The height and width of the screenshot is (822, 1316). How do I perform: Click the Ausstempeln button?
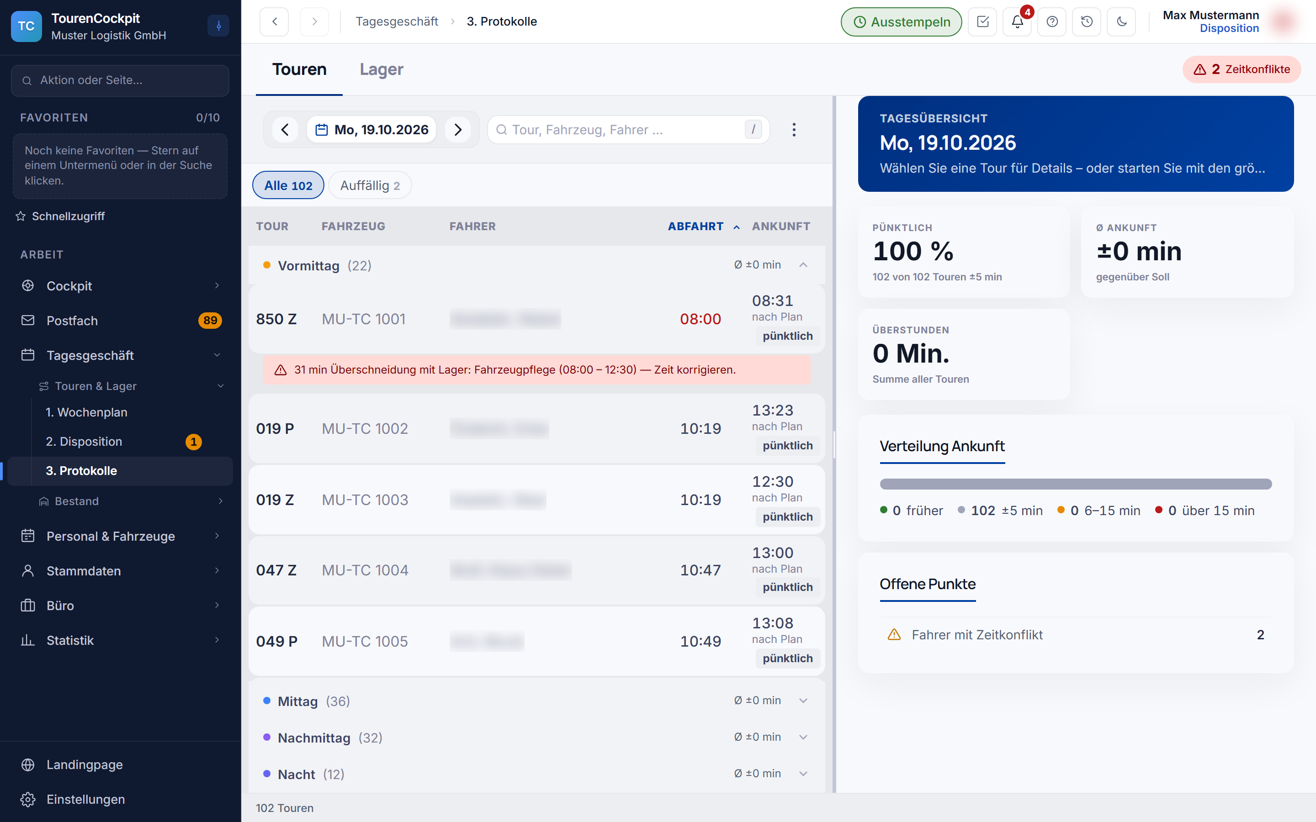pyautogui.click(x=901, y=22)
